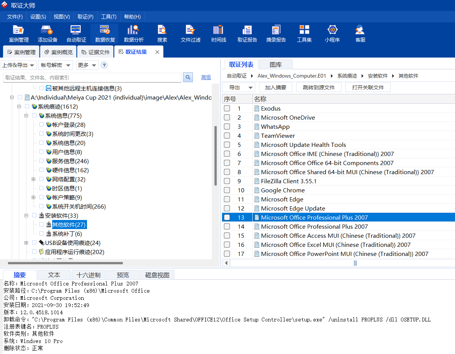Switch to the 图库 tab
The height and width of the screenshot is (354, 455).
(276, 65)
